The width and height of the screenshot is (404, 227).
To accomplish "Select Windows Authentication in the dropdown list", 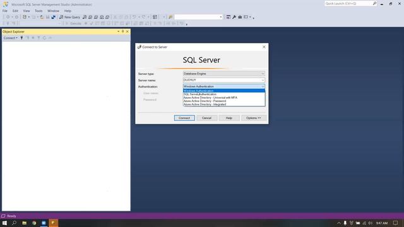I will click(224, 91).
